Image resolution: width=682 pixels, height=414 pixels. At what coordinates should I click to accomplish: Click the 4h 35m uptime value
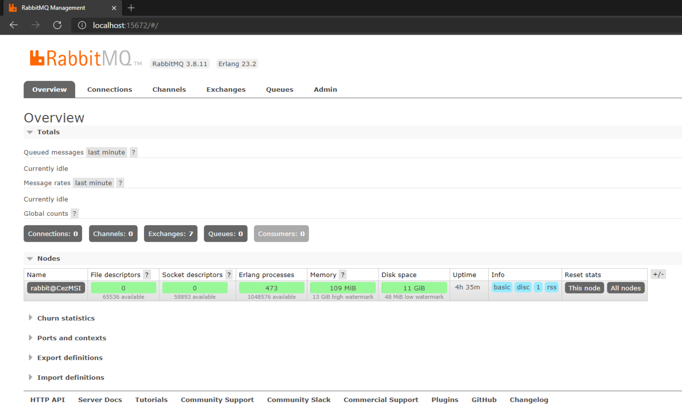[x=467, y=287]
